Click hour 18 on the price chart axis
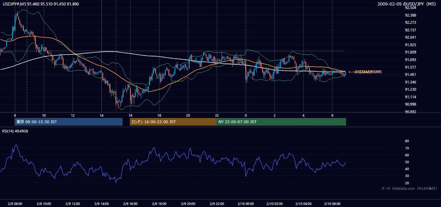The width and height of the screenshot is (441, 207). 159,115
